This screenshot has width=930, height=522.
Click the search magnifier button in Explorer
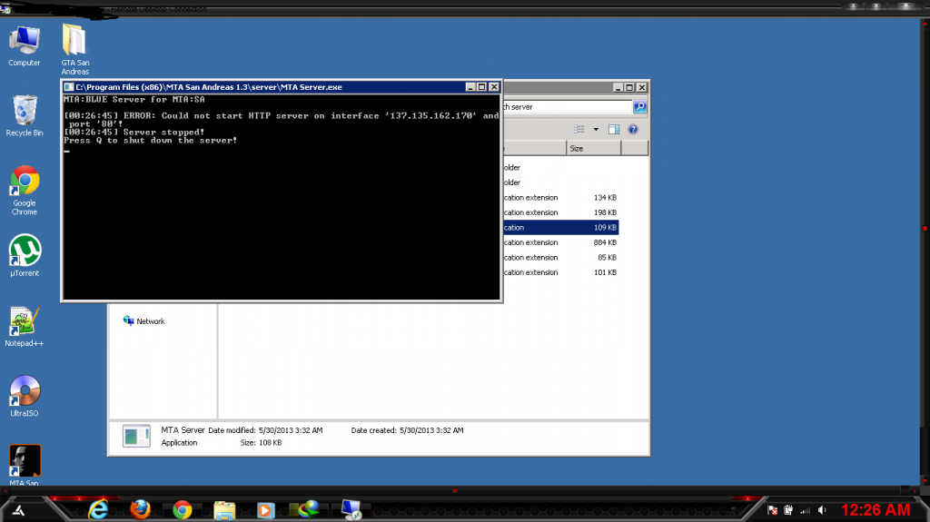(639, 106)
